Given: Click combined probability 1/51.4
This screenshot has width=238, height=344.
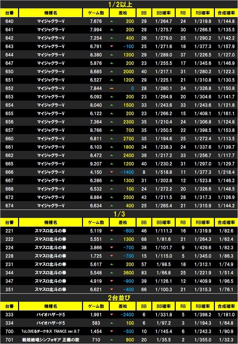Looking at the screenshot, I should [x=226, y=273].
